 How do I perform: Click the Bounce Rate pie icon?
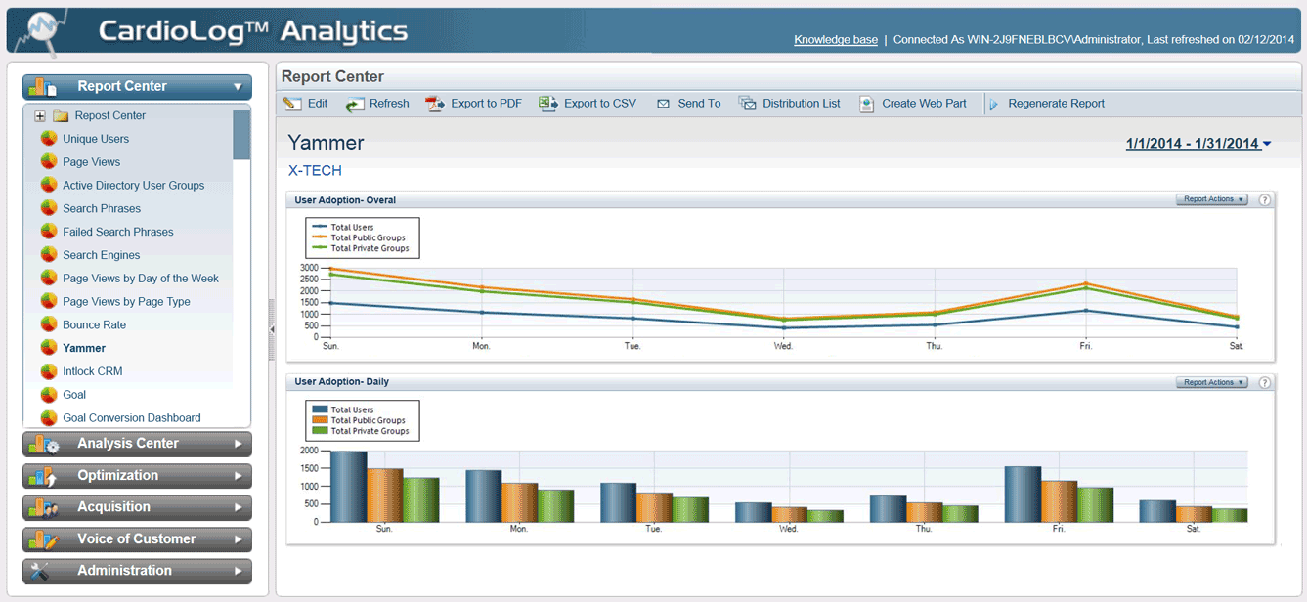click(x=49, y=324)
